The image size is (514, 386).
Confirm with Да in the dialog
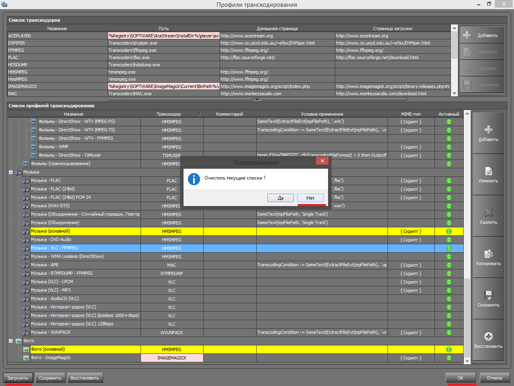280,198
